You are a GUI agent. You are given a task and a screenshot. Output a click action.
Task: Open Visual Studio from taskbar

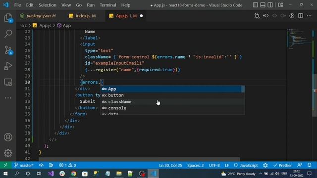[51, 174]
